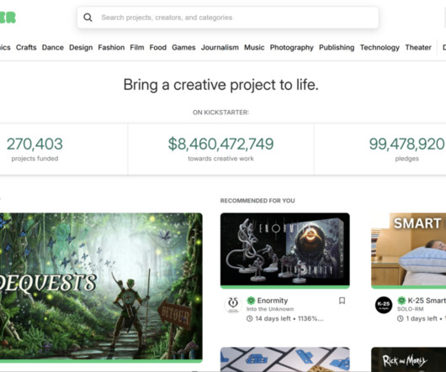Click the clock icon beside 14 days left
This screenshot has width=446, height=372.
[x=249, y=318]
